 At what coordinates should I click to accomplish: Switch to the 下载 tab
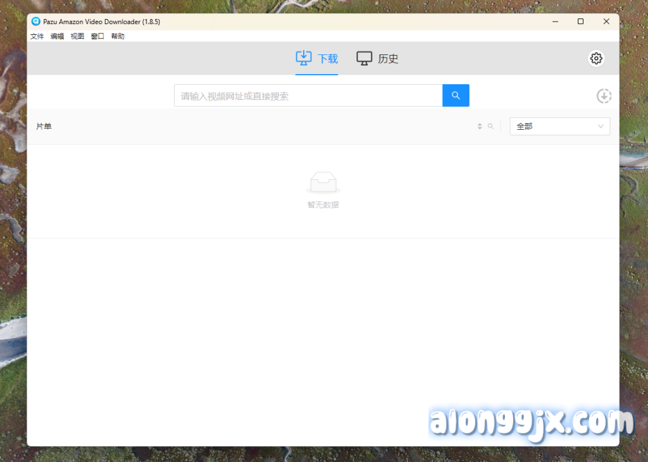point(317,59)
